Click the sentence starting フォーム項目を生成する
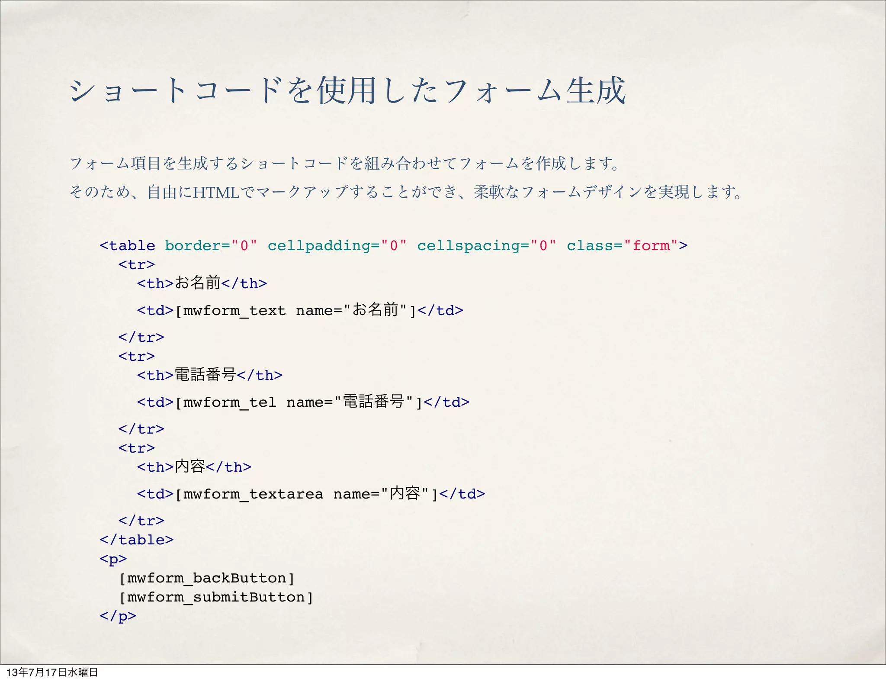The image size is (886, 682). click(346, 163)
